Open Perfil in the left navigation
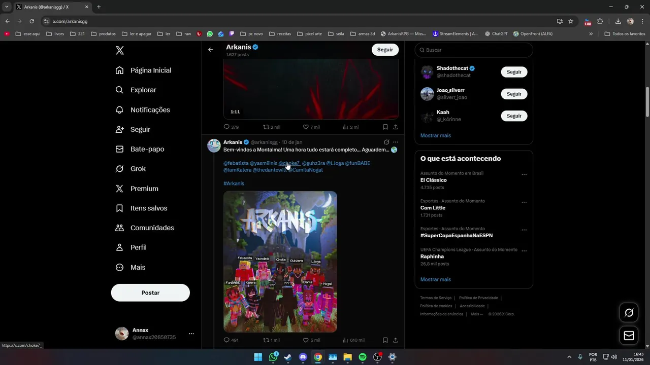 tap(131, 247)
